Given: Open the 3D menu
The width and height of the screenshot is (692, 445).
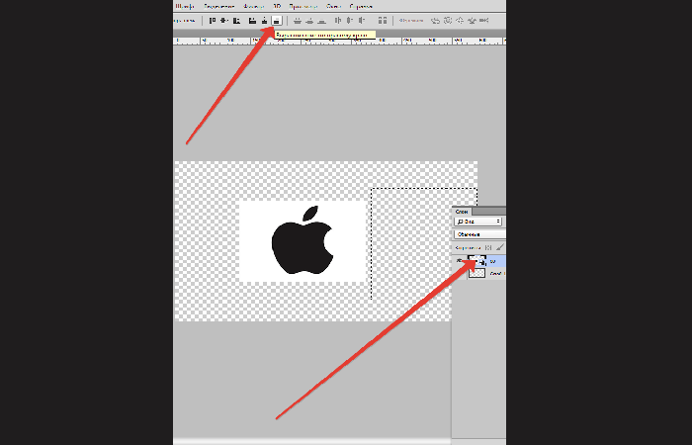Looking at the screenshot, I should [277, 6].
